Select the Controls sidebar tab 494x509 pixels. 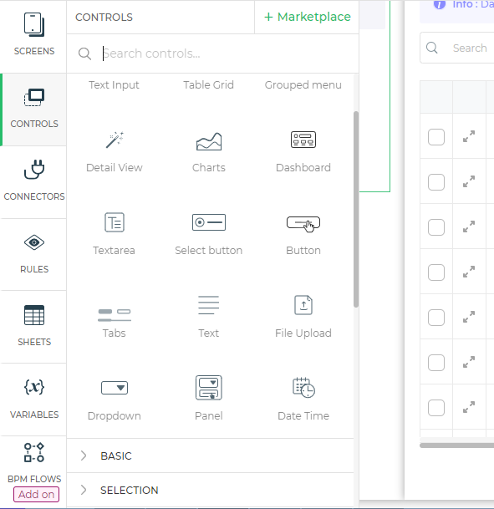[x=34, y=109]
